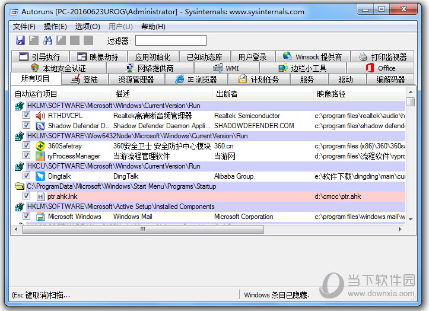Image resolution: width=429 pixels, height=311 pixels.
Task: Click the RTHDVCPL speaker icon
Action: click(40, 116)
